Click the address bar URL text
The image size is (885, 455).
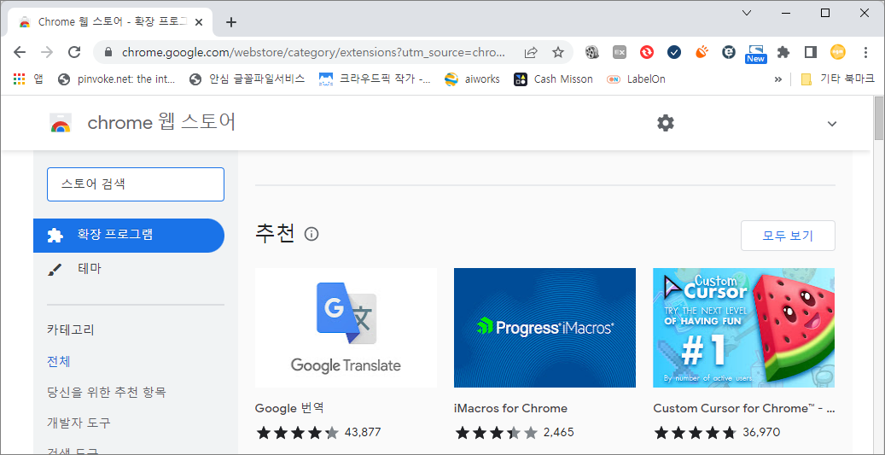tap(314, 53)
